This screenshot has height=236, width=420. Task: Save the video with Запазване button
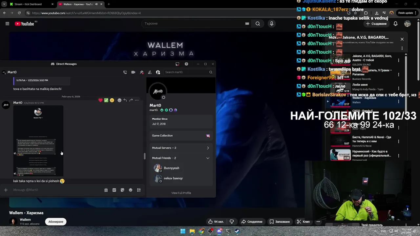pos(280,222)
